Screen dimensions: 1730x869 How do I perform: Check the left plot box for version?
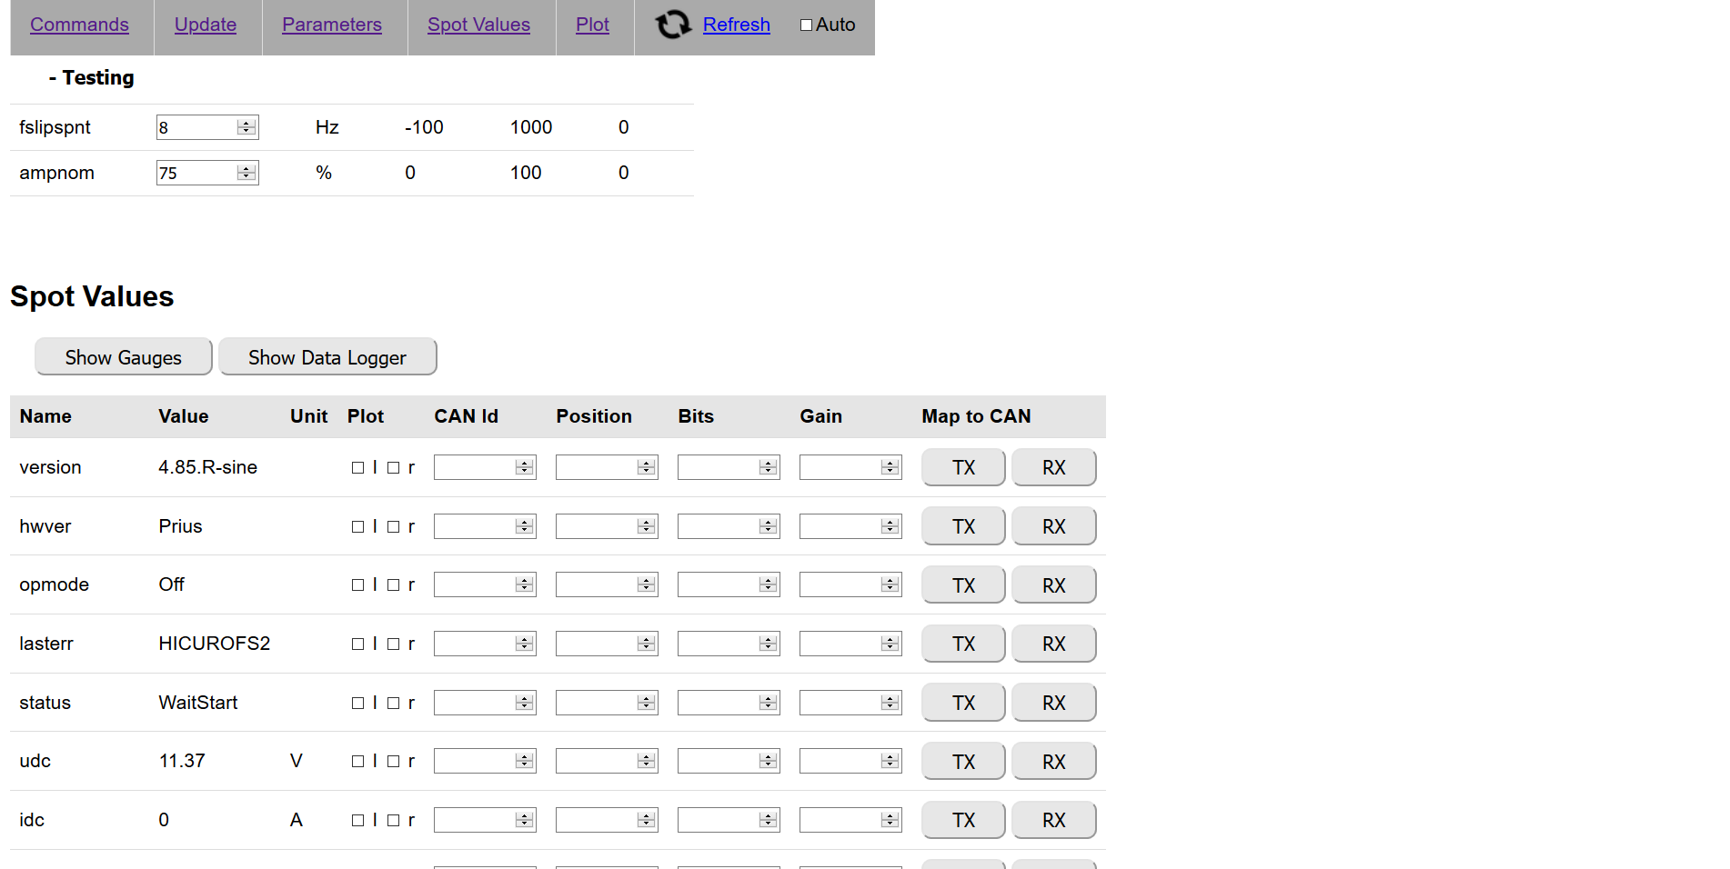point(357,468)
